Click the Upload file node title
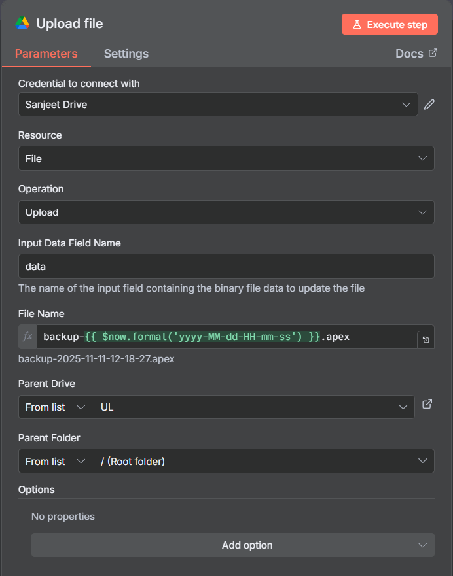The height and width of the screenshot is (576, 453). click(x=69, y=24)
